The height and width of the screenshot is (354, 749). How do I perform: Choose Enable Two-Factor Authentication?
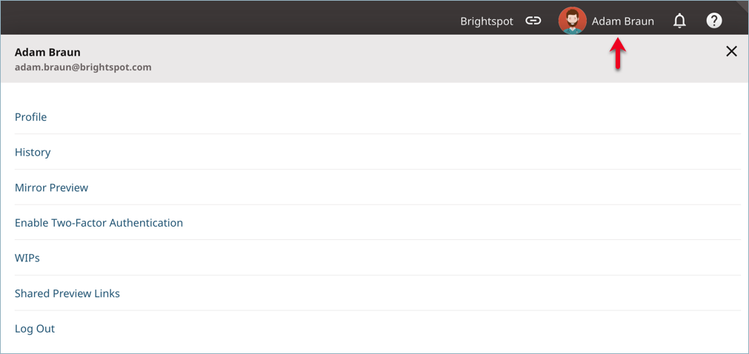pyautogui.click(x=99, y=223)
